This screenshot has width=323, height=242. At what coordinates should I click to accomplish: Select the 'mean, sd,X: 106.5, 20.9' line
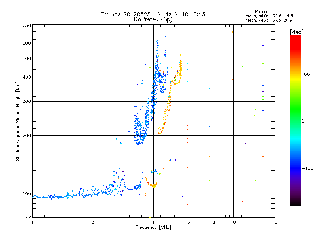pyautogui.click(x=268, y=20)
